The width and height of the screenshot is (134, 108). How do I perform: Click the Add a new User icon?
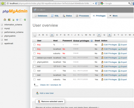(37, 93)
